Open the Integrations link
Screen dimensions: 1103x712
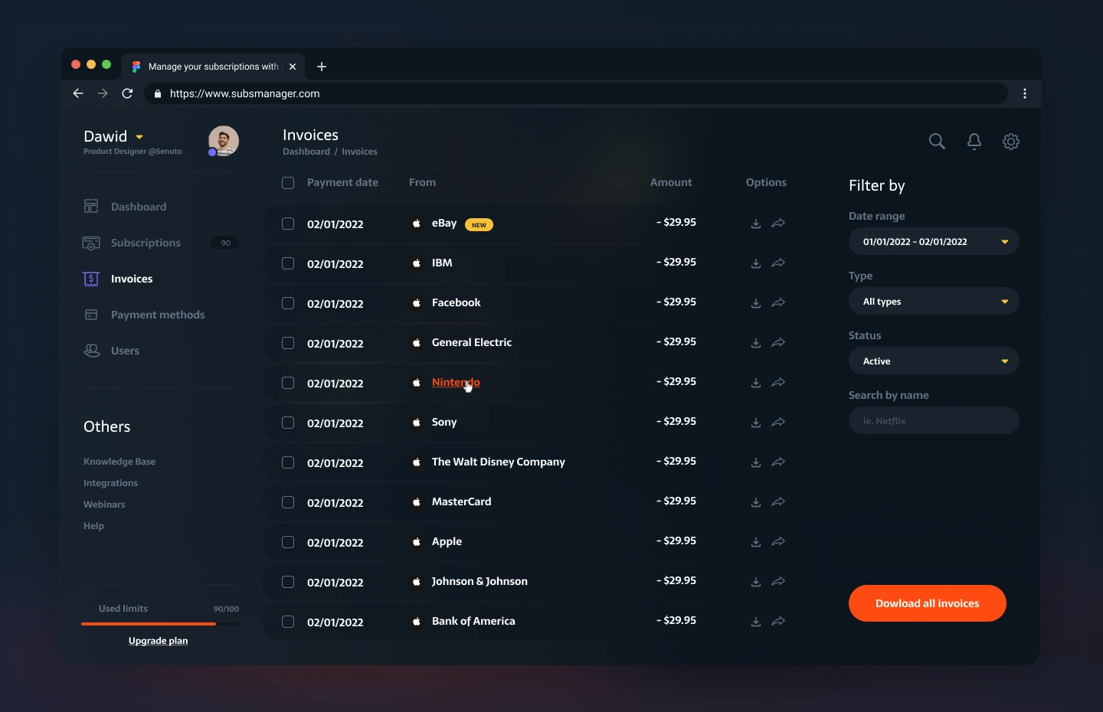[110, 483]
